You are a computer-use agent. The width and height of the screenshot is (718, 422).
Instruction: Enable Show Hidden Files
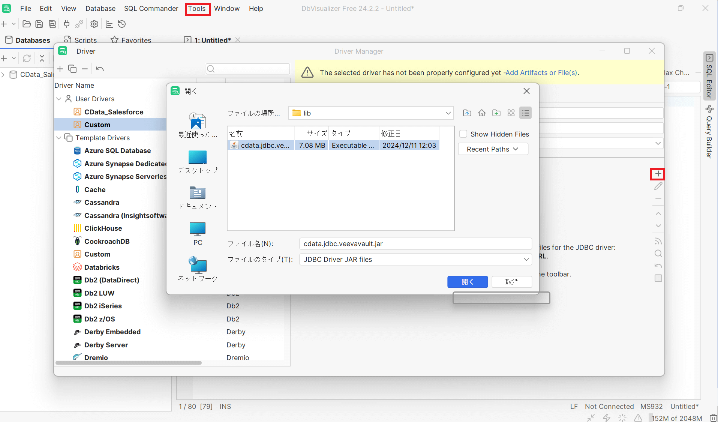click(x=463, y=134)
